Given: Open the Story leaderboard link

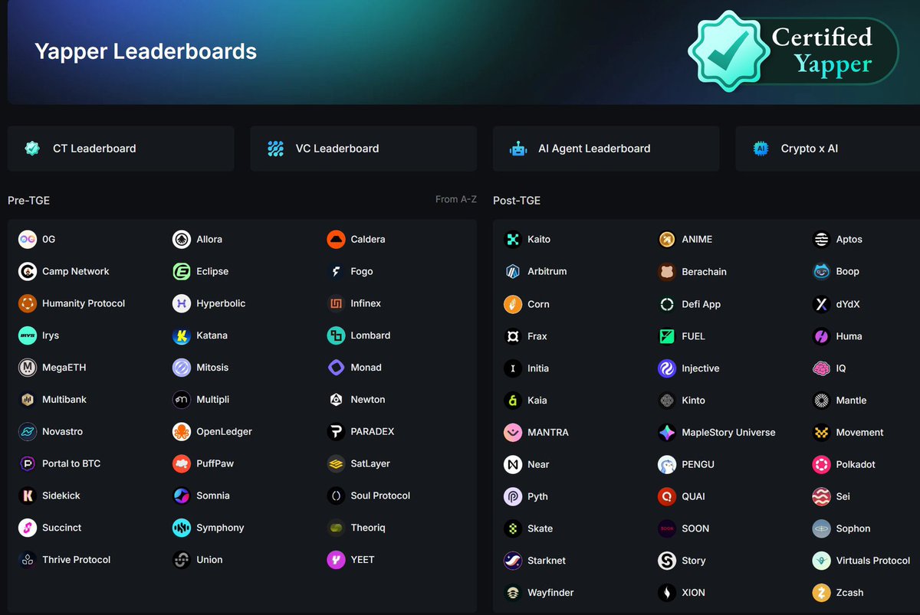Looking at the screenshot, I should coord(682,561).
